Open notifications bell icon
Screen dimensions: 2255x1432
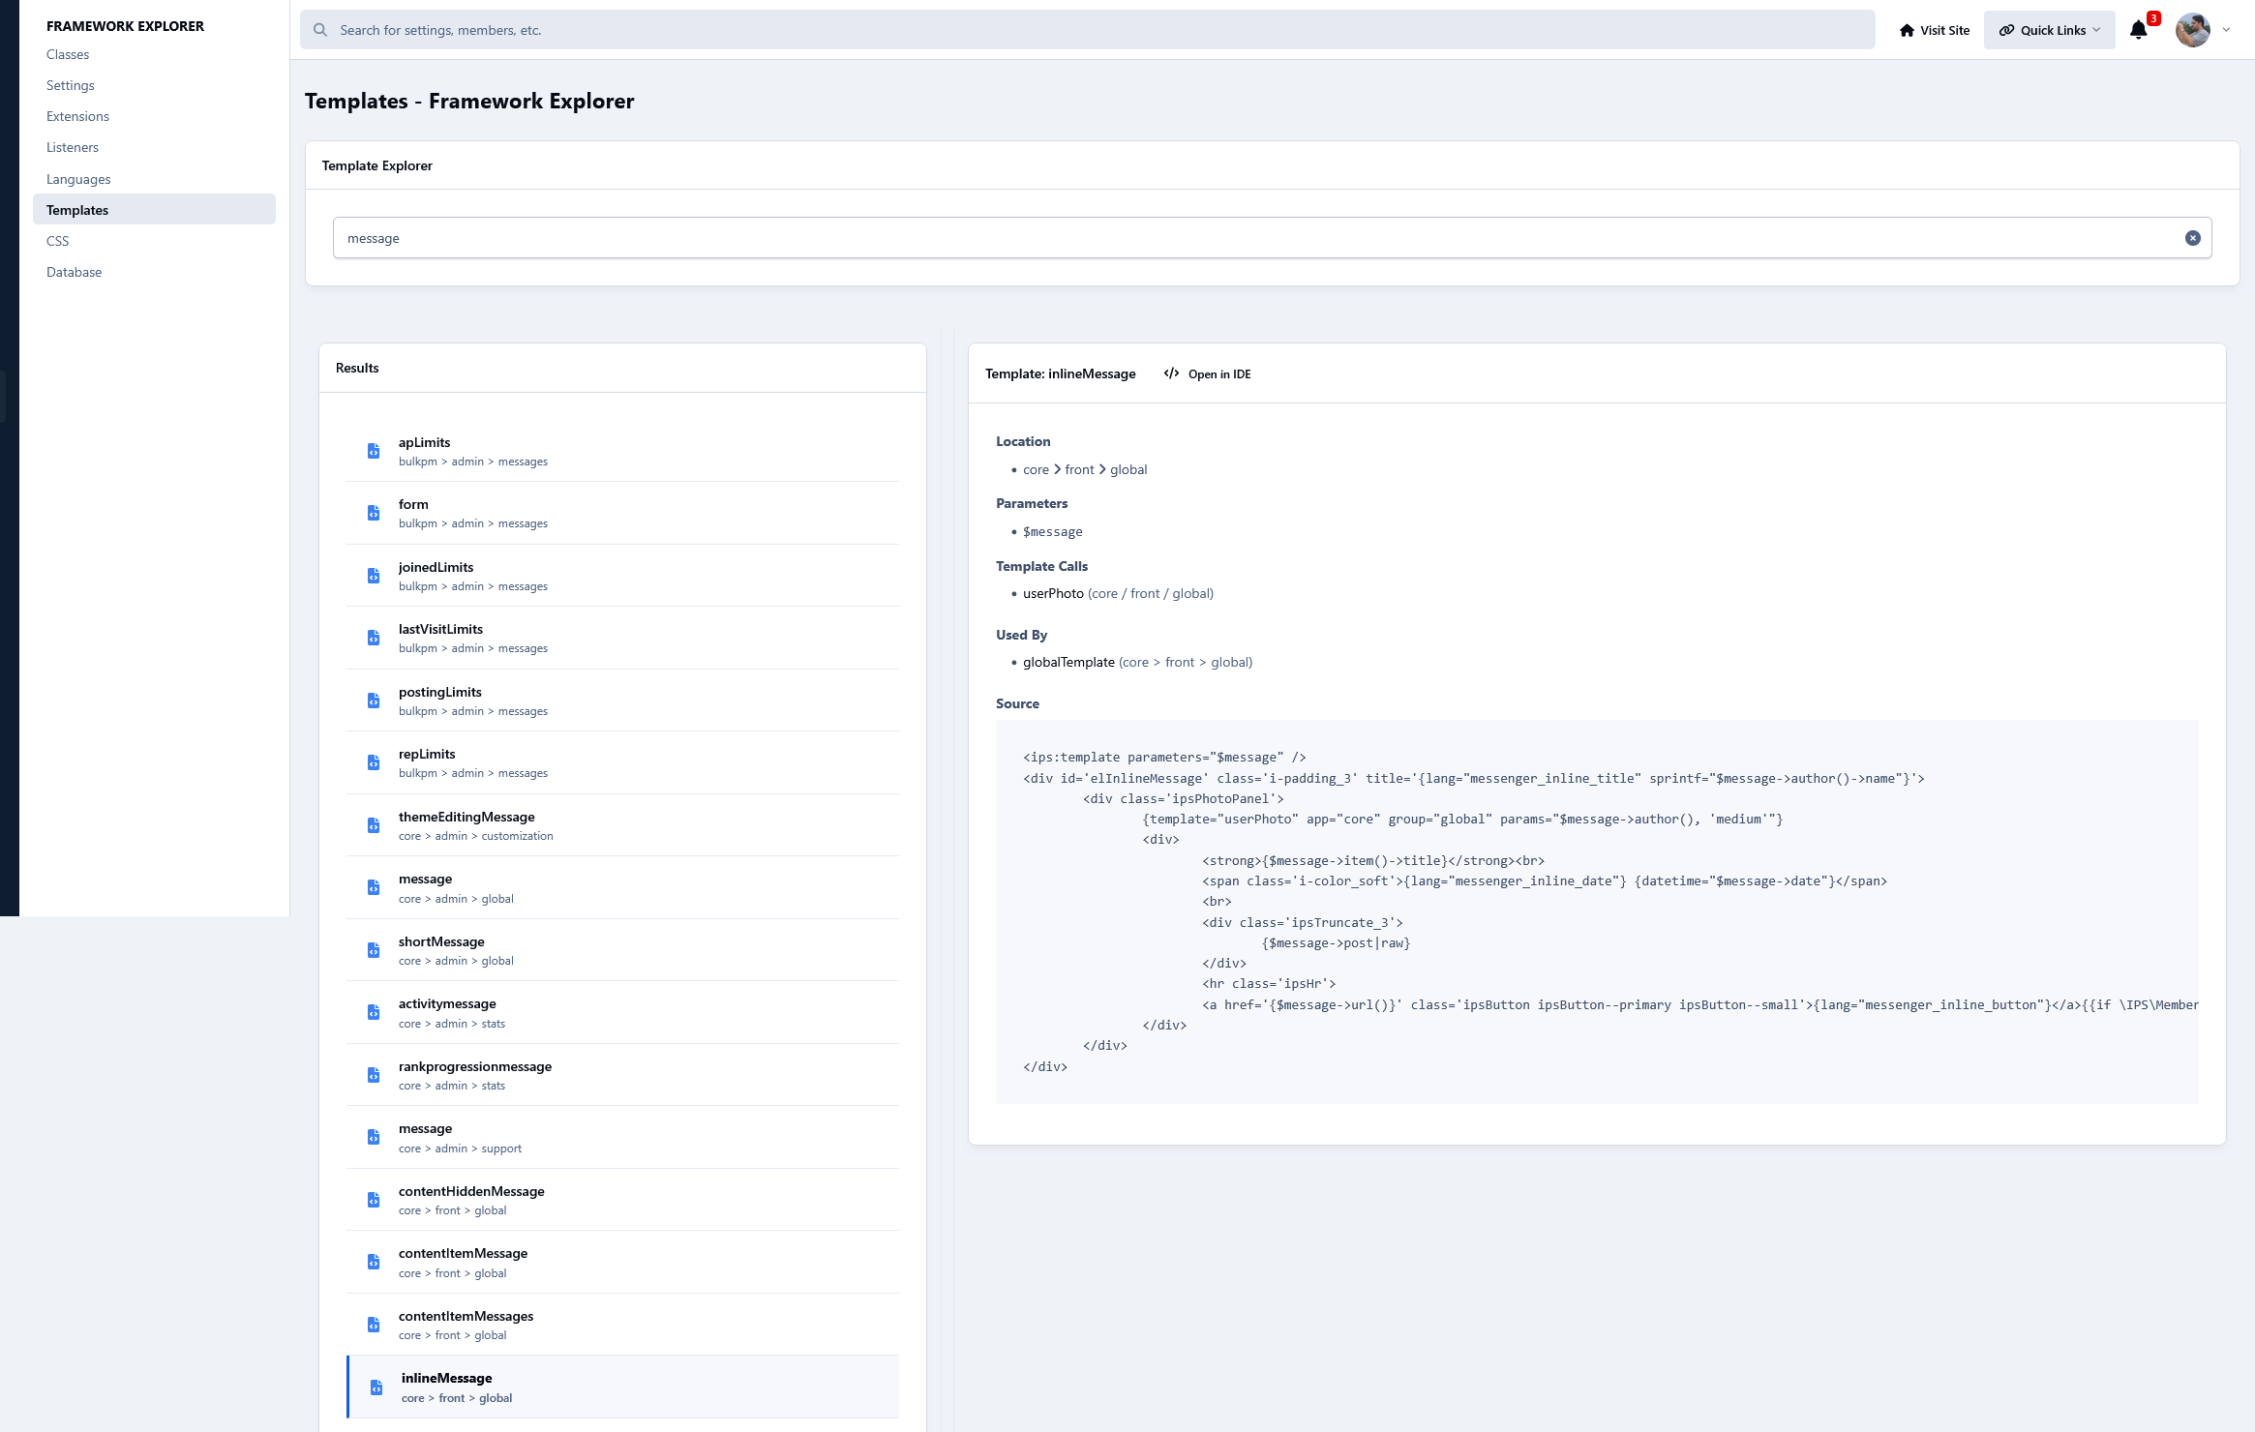tap(2139, 30)
